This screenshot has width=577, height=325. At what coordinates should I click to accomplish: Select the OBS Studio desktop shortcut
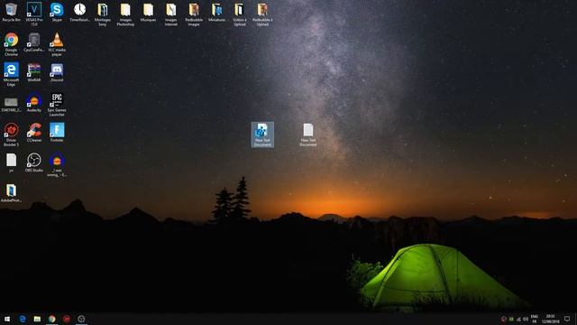pyautogui.click(x=34, y=162)
